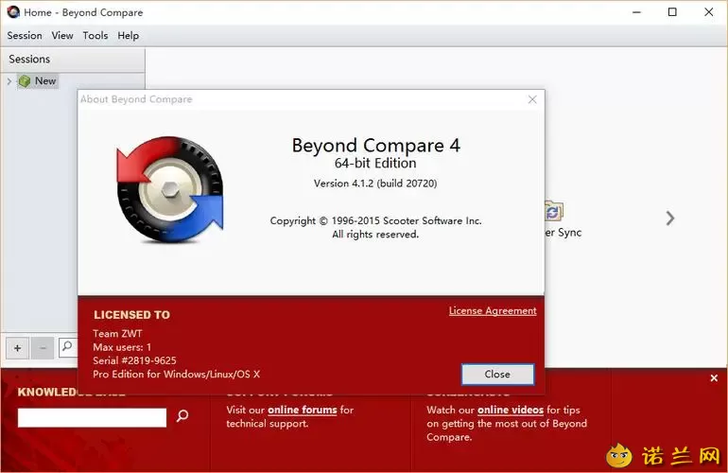Click the add session plus button
This screenshot has height=473, width=728.
pos(18,348)
